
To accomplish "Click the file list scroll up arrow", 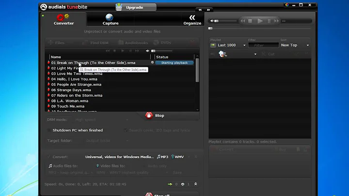I will pyautogui.click(x=197, y=56).
